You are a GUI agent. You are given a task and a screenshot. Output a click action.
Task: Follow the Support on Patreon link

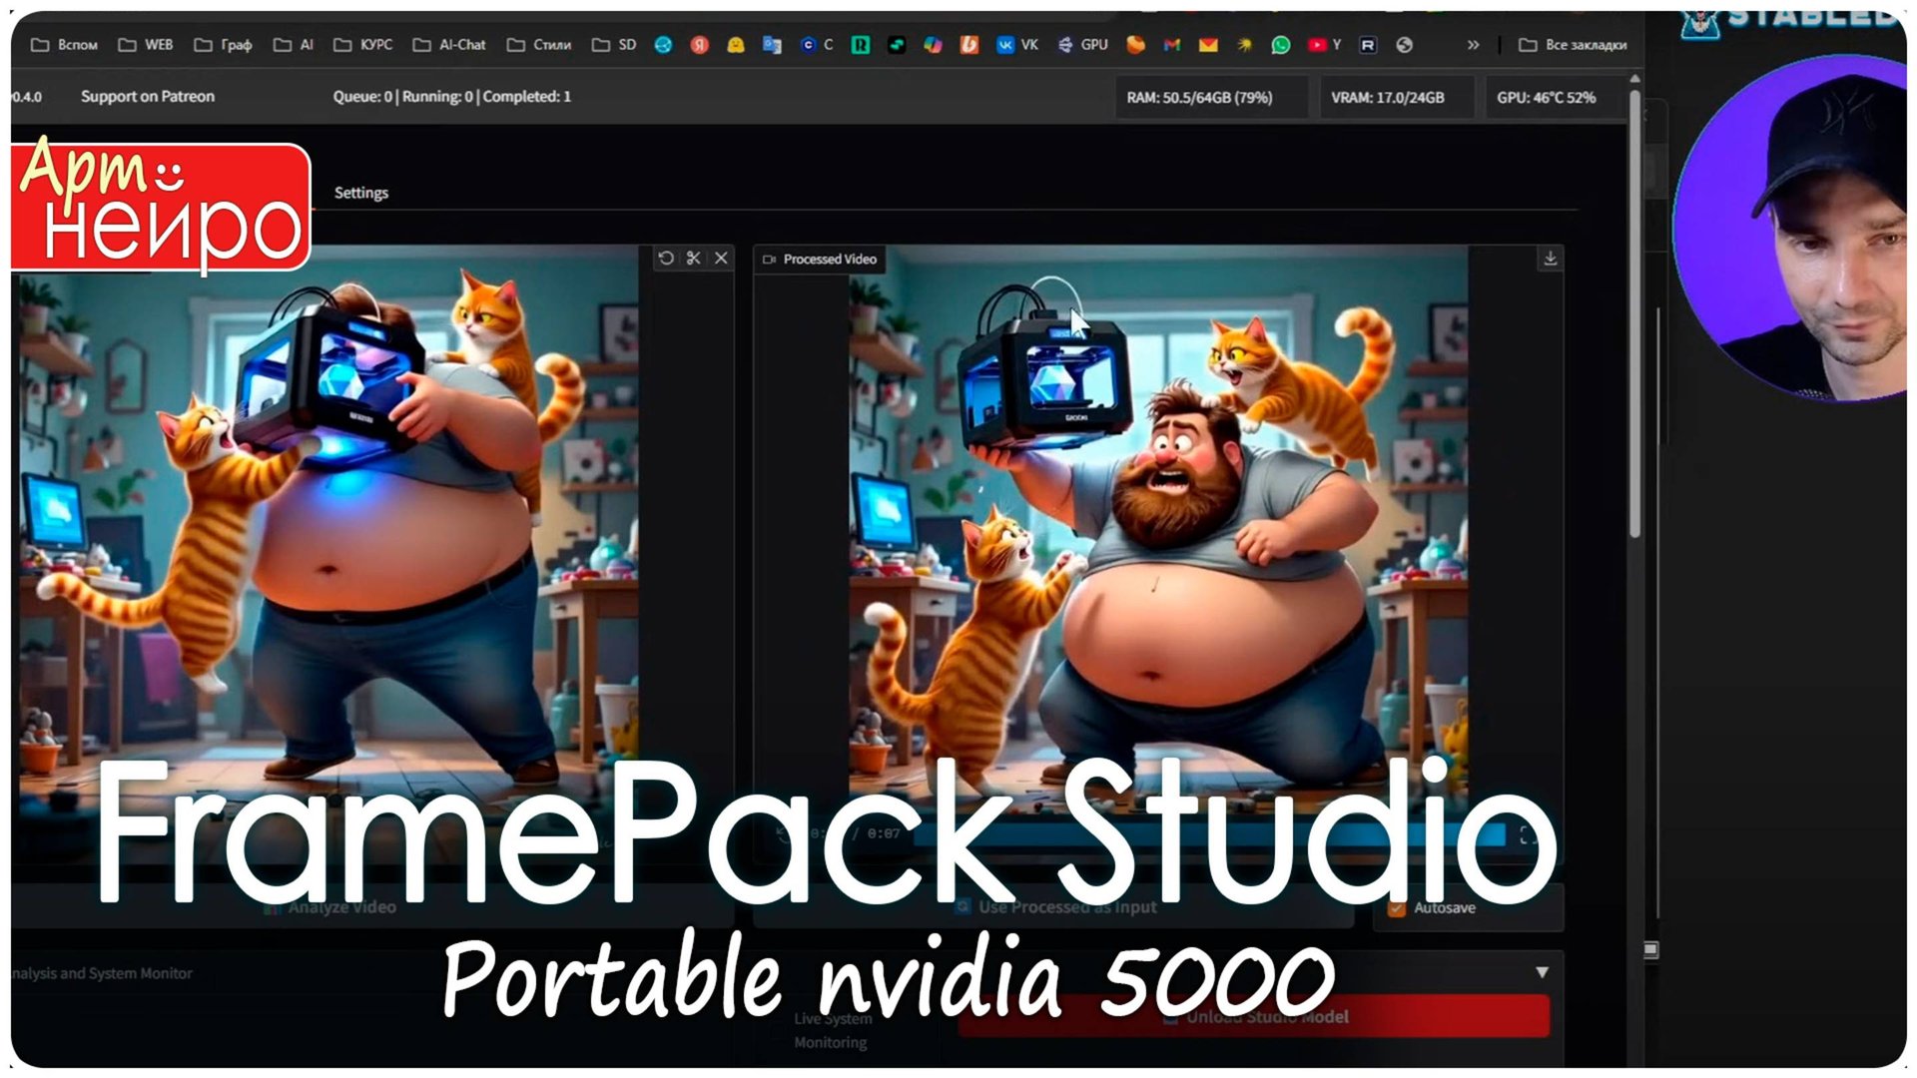148,97
